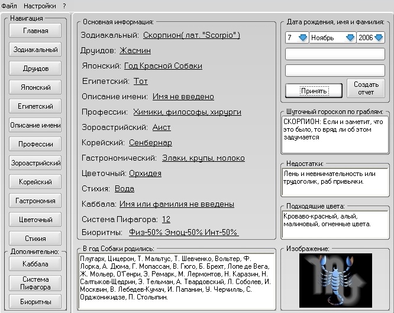Screen dimensions: 394x313
Task: Open the Биоритмы section button
Action: [35, 302]
